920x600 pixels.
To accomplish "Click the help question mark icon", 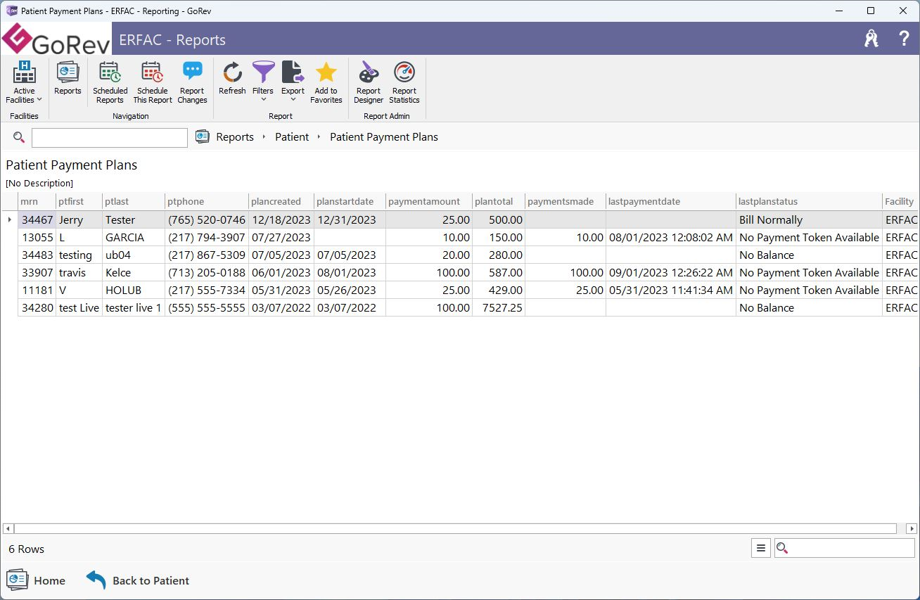I will click(x=905, y=39).
